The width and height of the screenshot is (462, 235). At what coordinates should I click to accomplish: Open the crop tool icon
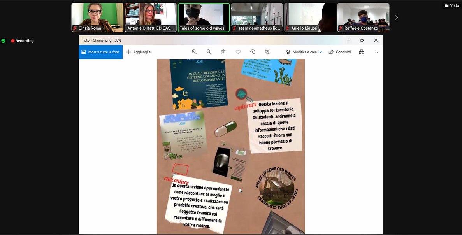(267, 52)
